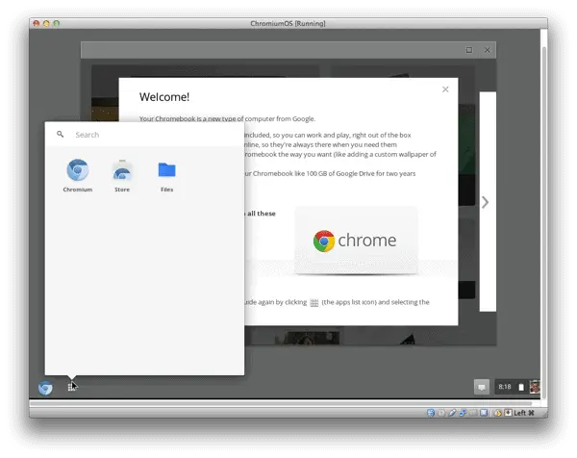The image size is (577, 458).
Task: Click the macOS yellow minimize button
Action: point(46,23)
